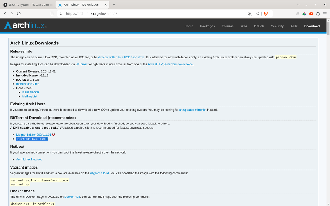Click 'BitTorrent Download (recommended)' heading
The image size is (330, 206).
tap(43, 118)
